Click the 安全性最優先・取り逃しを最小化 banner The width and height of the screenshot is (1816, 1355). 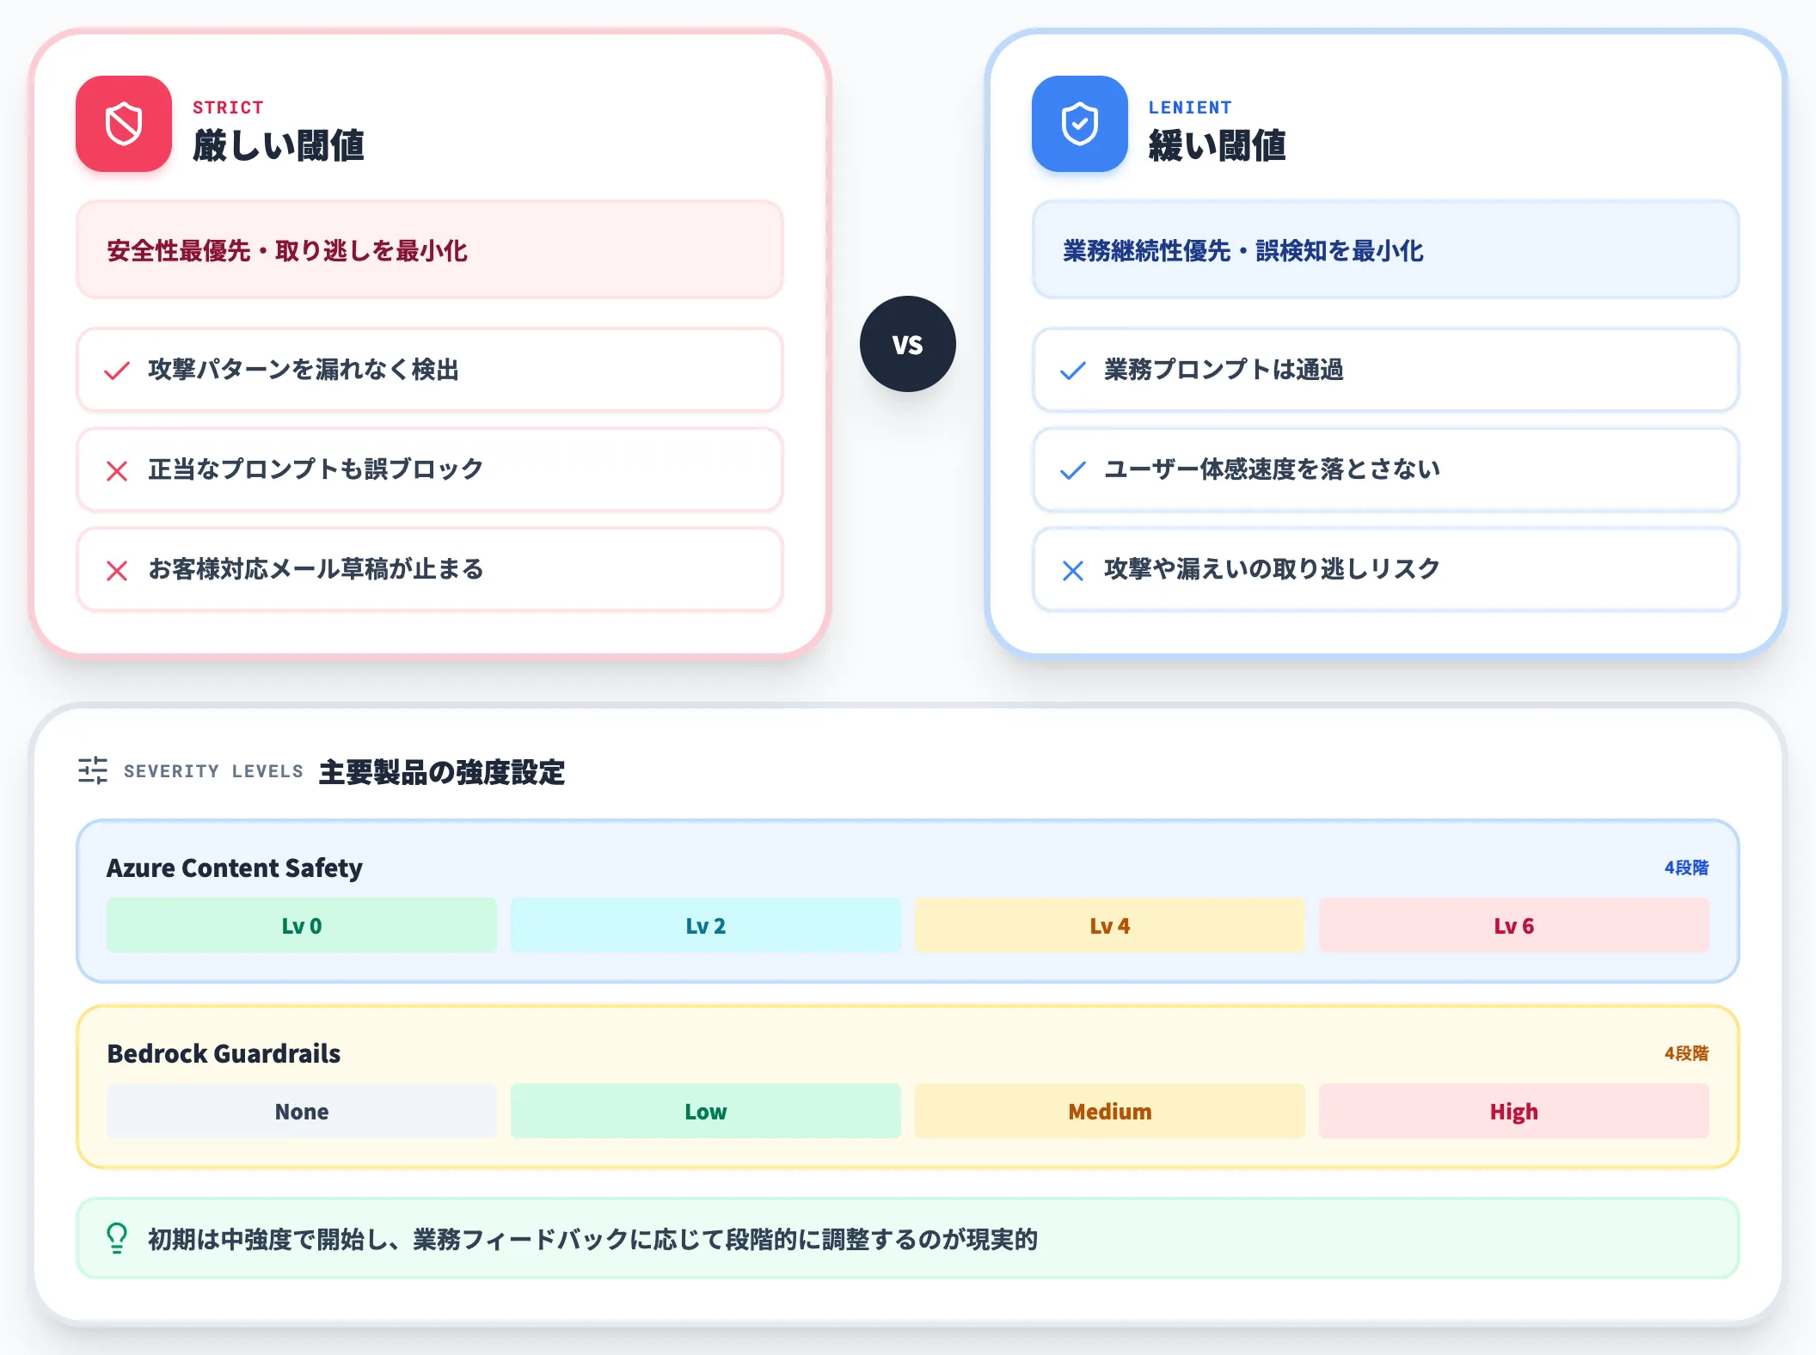430,250
